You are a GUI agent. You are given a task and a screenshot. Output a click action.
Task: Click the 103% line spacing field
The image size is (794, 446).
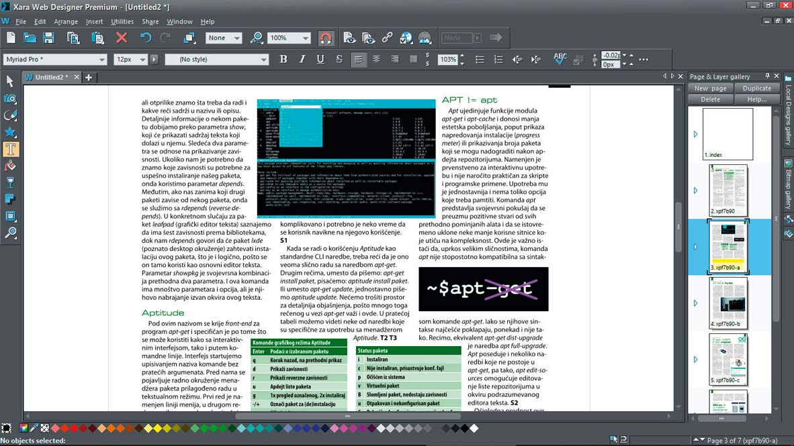tap(447, 59)
